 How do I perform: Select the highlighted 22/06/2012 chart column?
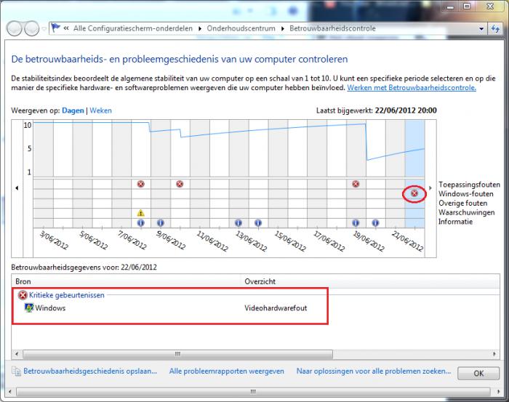pyautogui.click(x=414, y=174)
